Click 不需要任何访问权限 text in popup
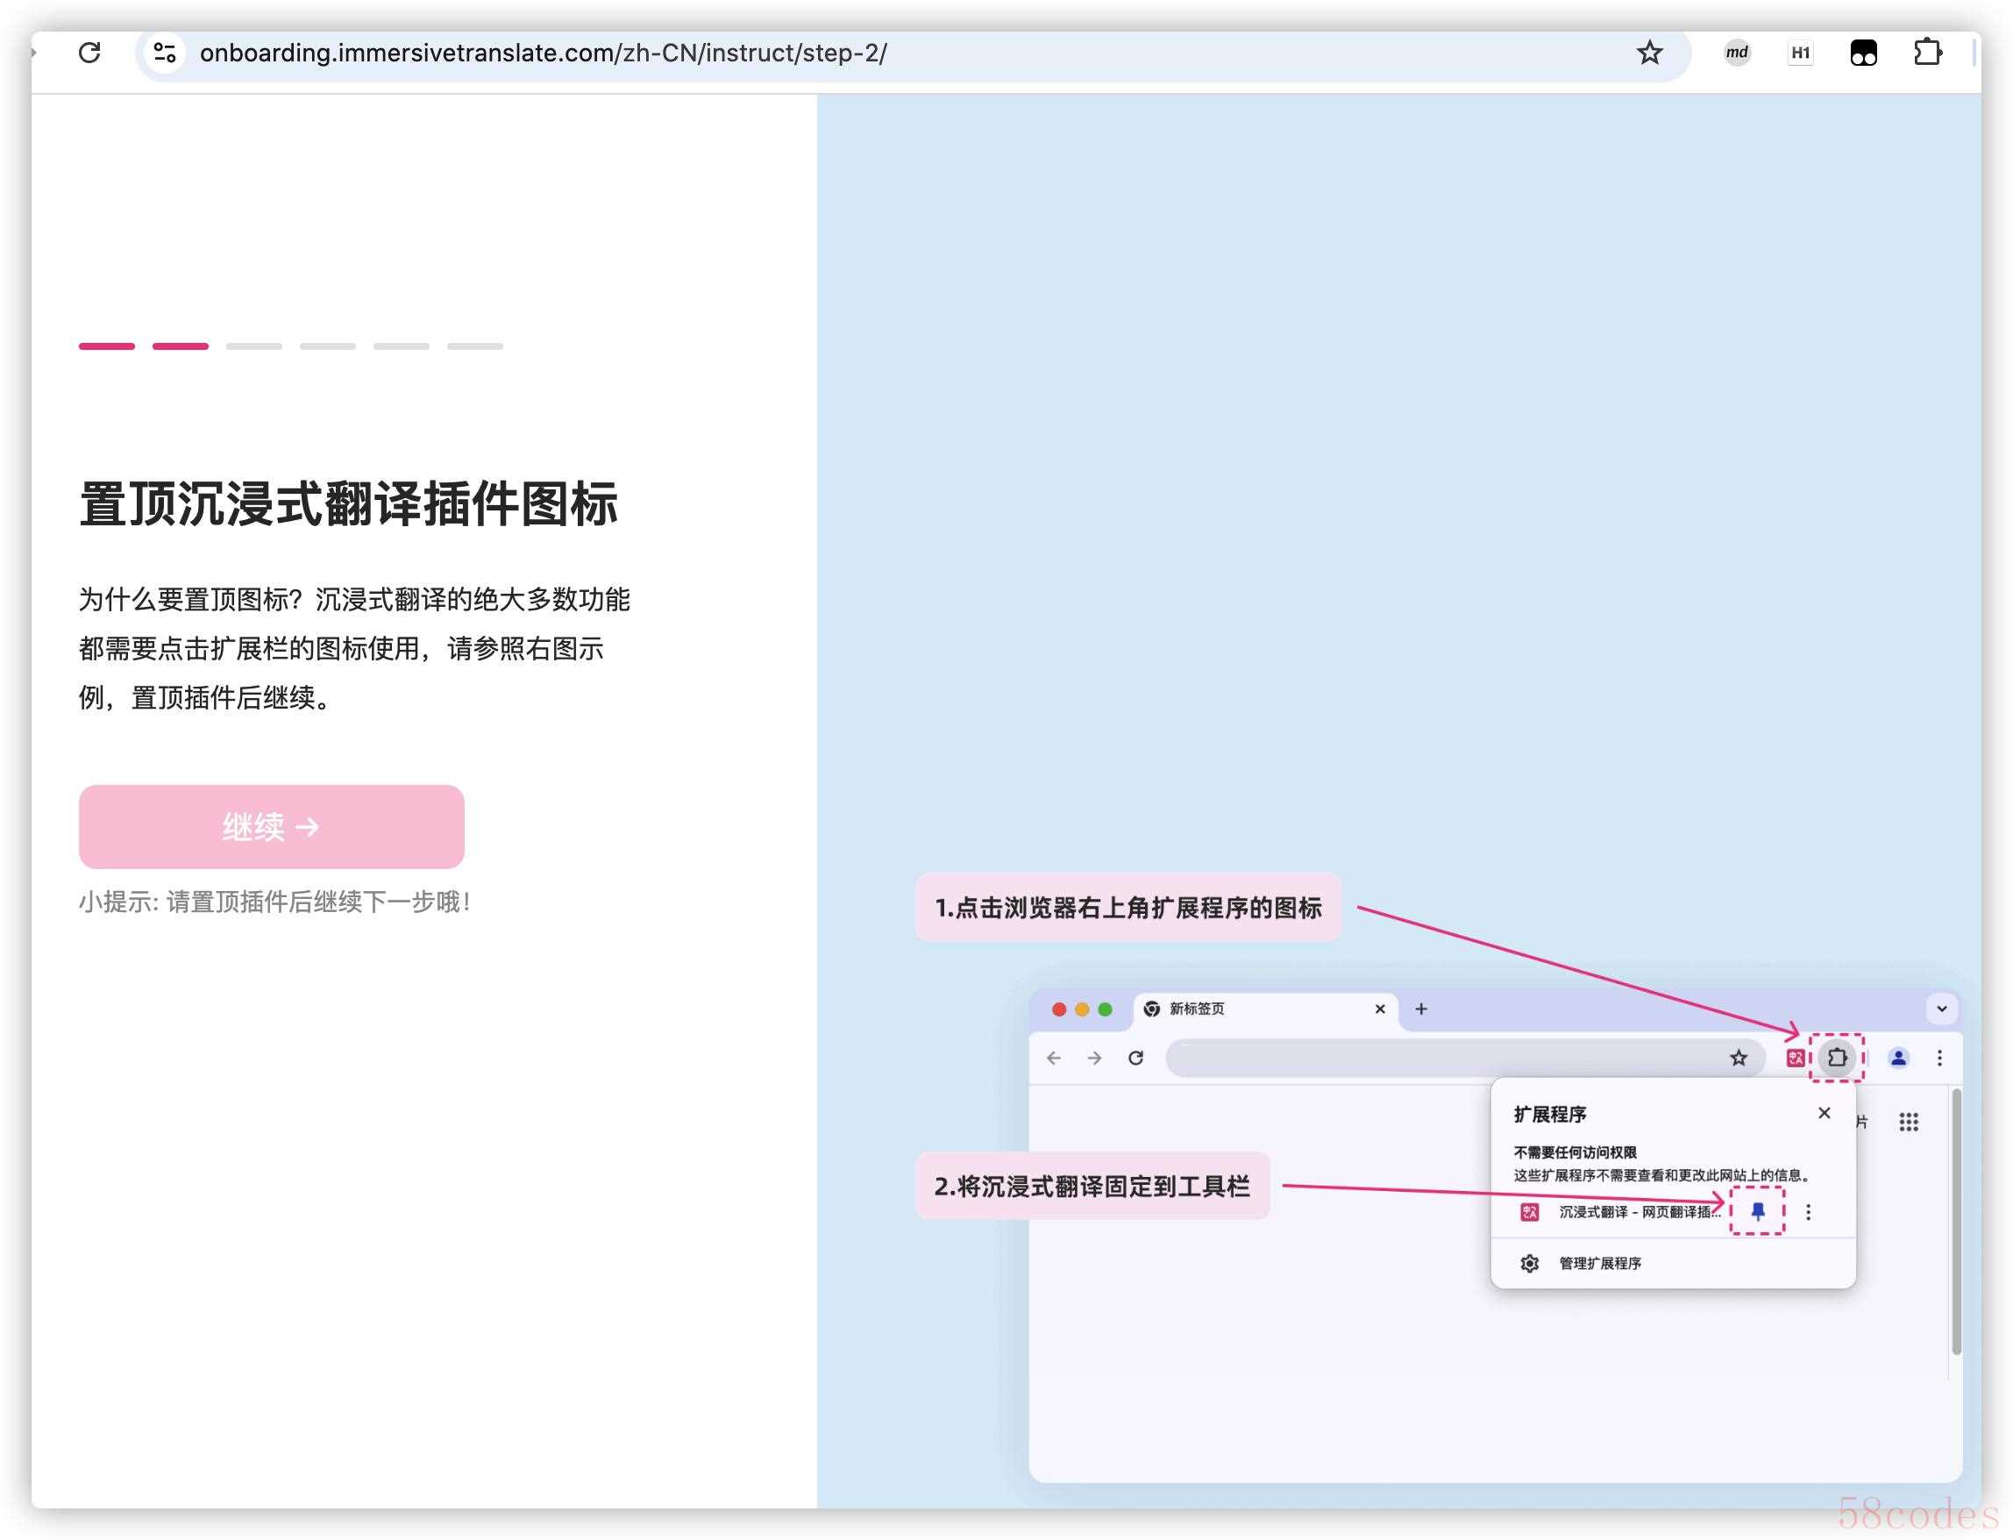2013x1540 pixels. pyautogui.click(x=1574, y=1152)
